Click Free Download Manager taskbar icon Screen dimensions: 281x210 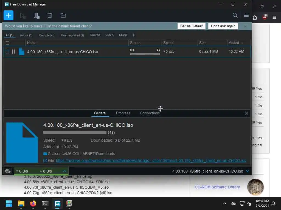[58, 203]
